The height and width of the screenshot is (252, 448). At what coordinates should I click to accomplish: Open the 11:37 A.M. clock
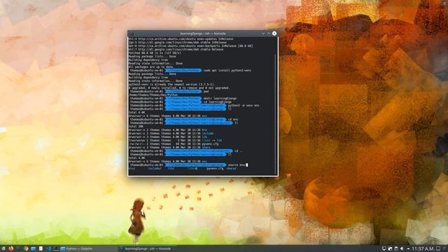[423, 249]
